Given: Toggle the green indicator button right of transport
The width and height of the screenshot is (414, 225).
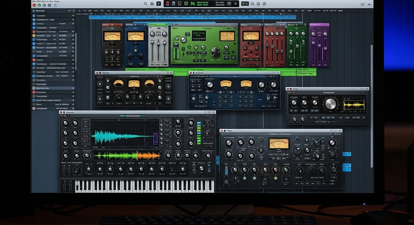Looking at the screenshot, I should 245,4.
